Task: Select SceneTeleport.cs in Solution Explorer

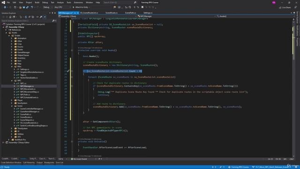Action: (x=27, y=120)
